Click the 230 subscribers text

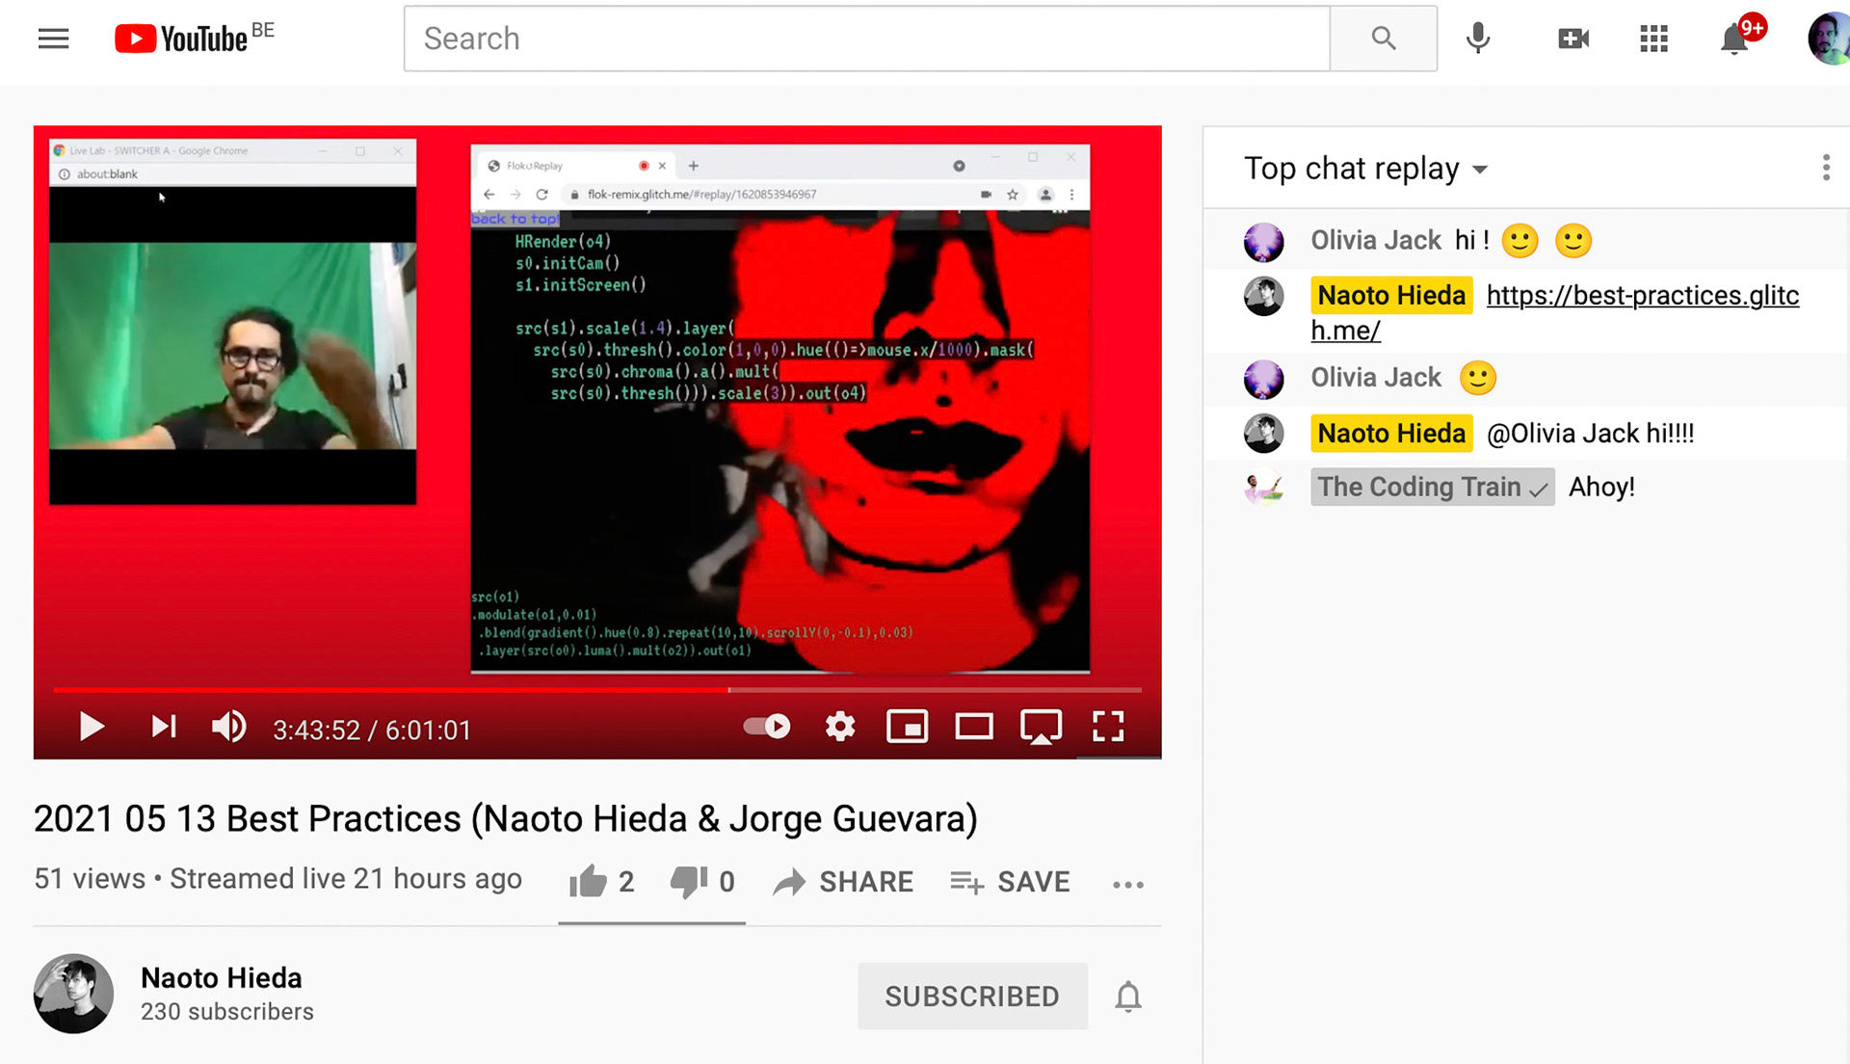coord(227,1012)
